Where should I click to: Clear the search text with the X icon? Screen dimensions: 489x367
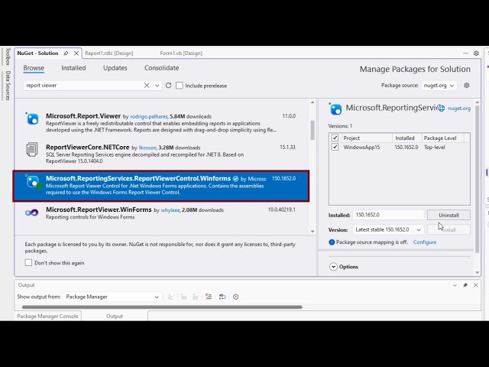[147, 86]
